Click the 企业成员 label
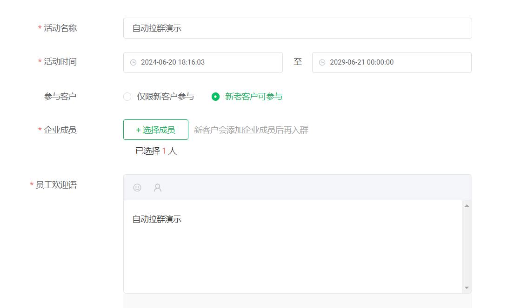This screenshot has width=514, height=308. (60, 130)
